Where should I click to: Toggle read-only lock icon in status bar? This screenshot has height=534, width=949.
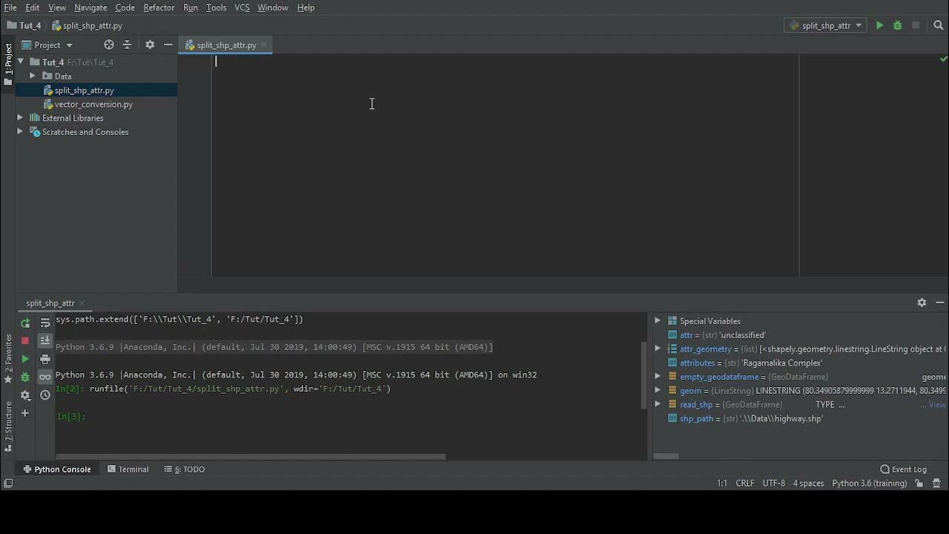(x=919, y=483)
